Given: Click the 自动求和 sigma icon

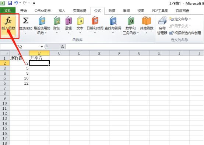Looking at the screenshot, I should pos(25,21).
